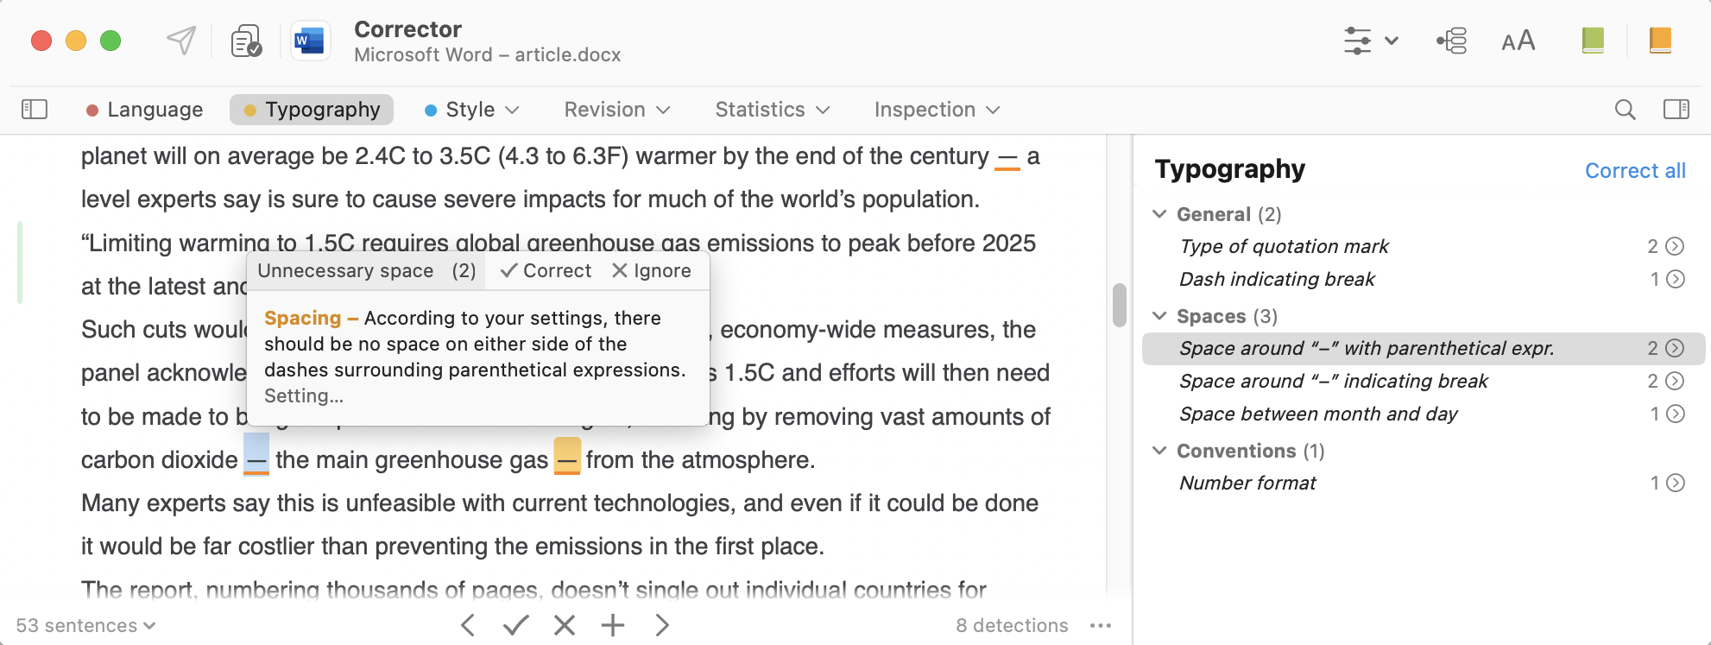
Task: Select Space between month and day item
Action: pos(1317,414)
